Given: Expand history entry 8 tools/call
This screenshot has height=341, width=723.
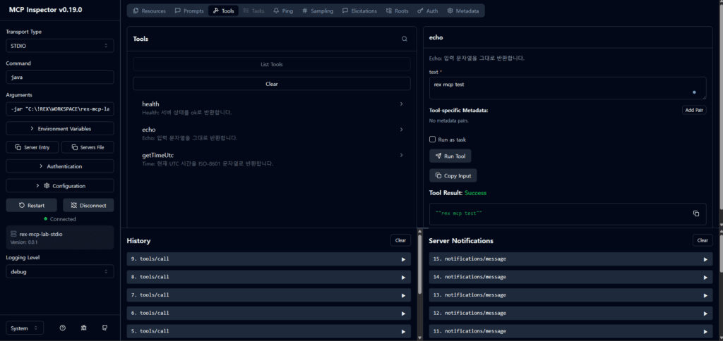Looking at the screenshot, I should click(x=269, y=277).
